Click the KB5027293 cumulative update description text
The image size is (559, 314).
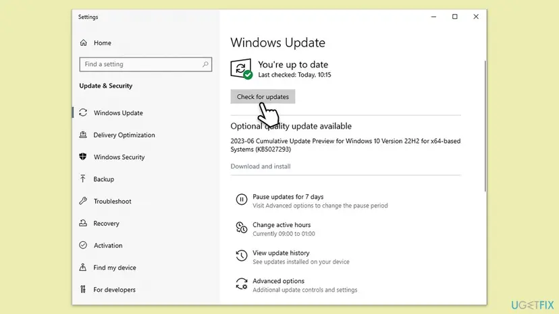tap(346, 145)
